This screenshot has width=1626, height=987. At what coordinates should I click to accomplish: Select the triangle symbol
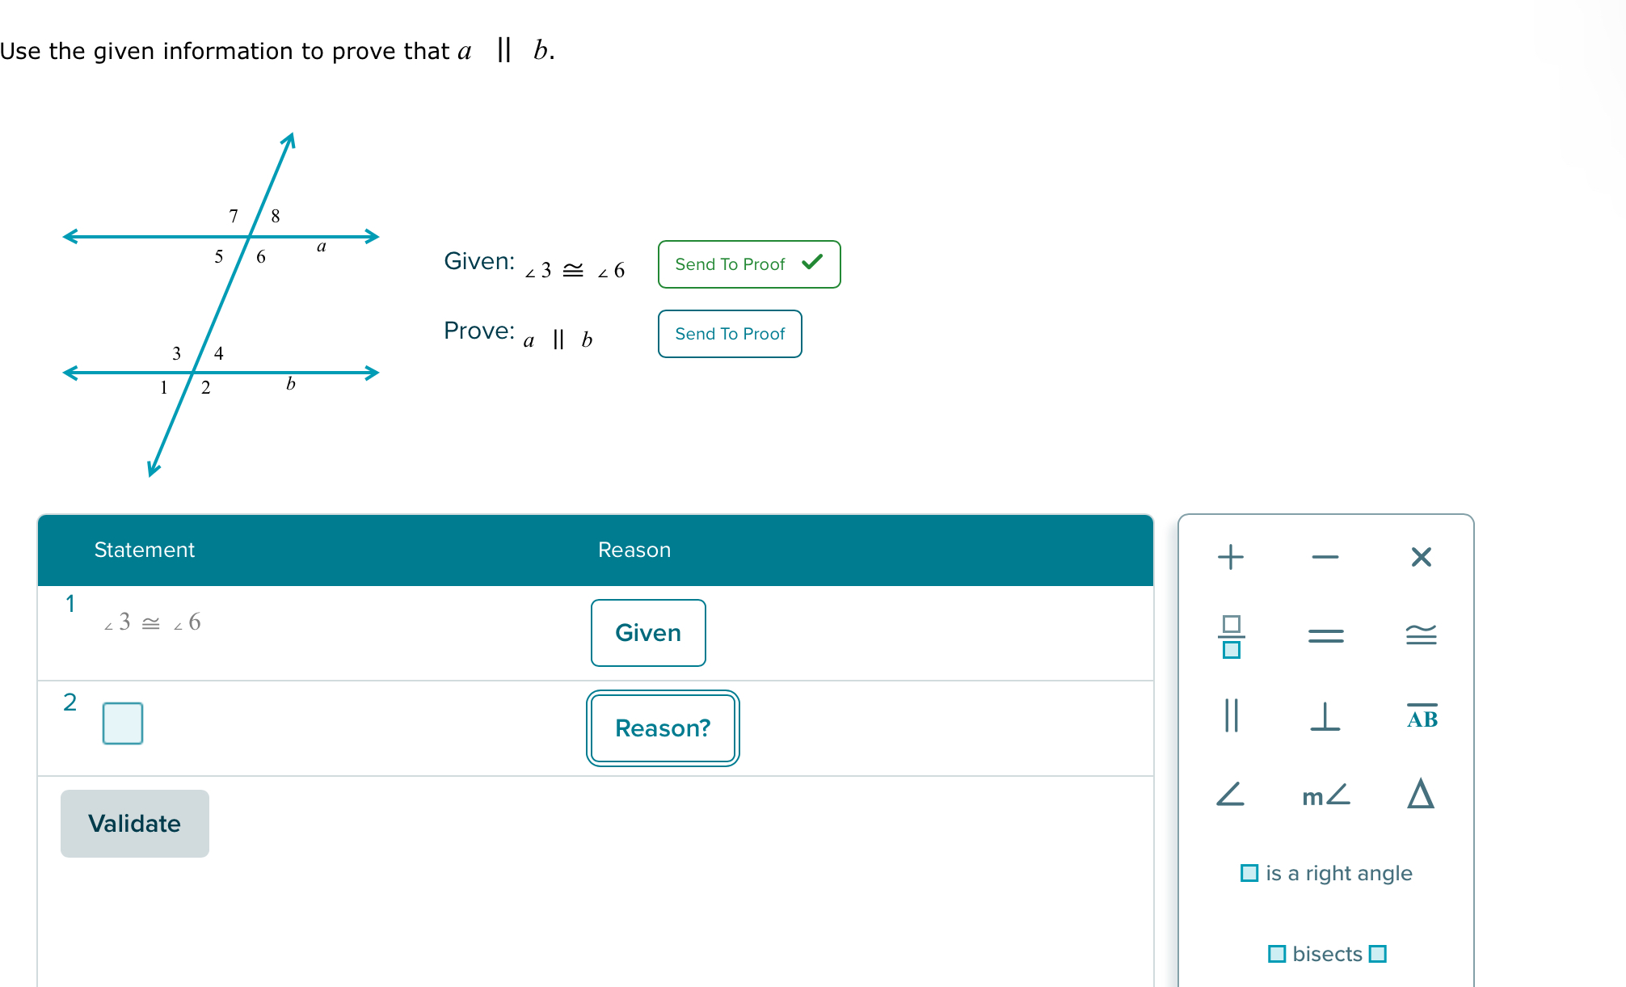point(1420,795)
